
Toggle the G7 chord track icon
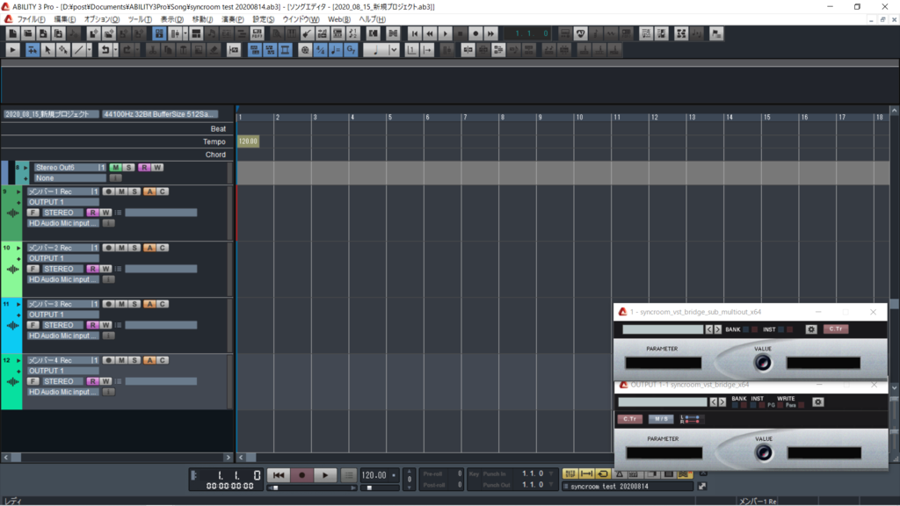352,50
